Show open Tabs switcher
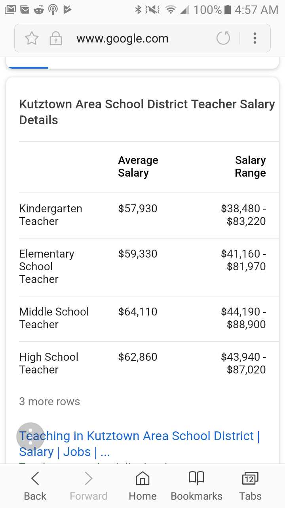The width and height of the screenshot is (285, 508). point(250,486)
